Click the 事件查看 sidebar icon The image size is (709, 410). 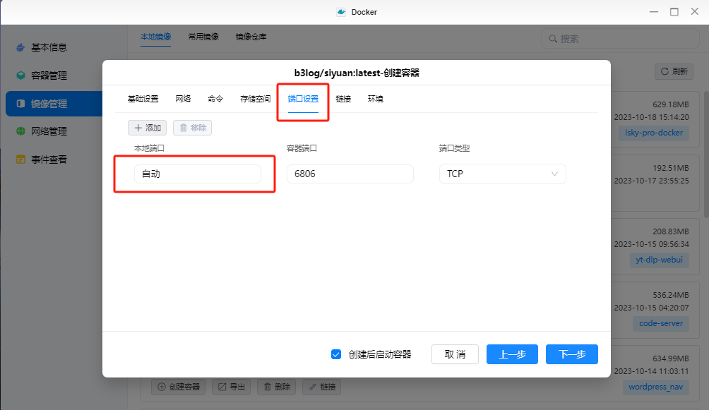[20, 159]
